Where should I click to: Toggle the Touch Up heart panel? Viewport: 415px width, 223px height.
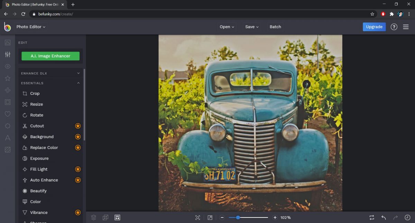click(x=8, y=114)
